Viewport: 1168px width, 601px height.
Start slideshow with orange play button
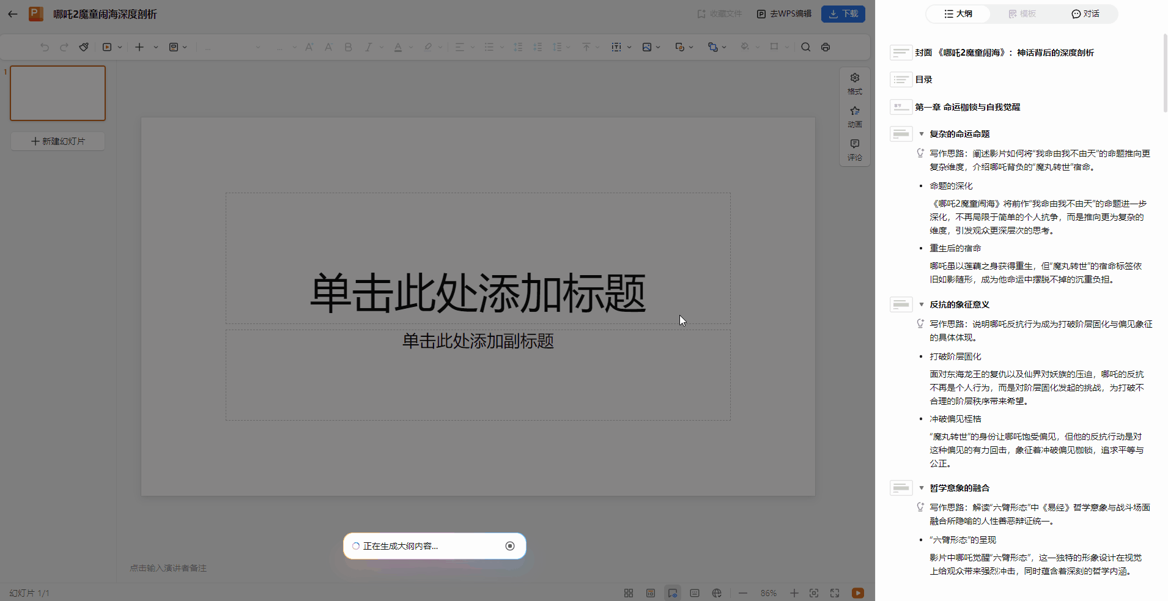tap(858, 593)
